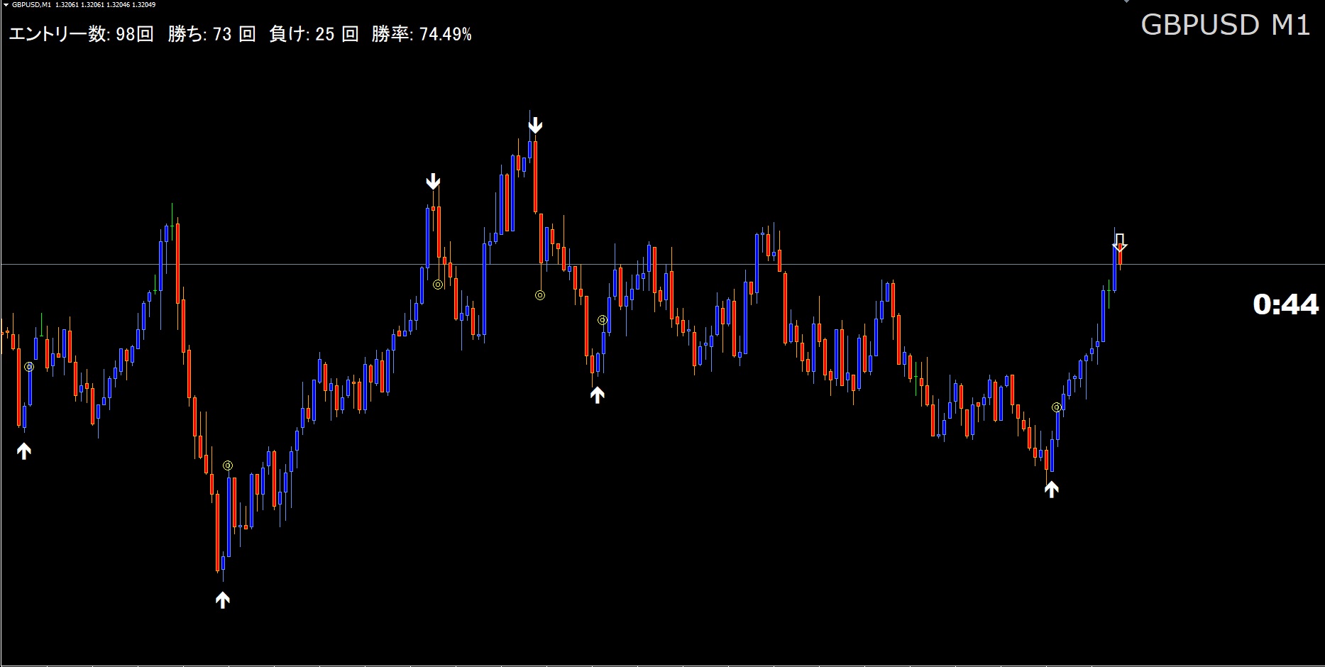1325x667 pixels.
Task: Open the chart menu triangle beside GBPUSD,M1
Action: pyautogui.click(x=6, y=4)
